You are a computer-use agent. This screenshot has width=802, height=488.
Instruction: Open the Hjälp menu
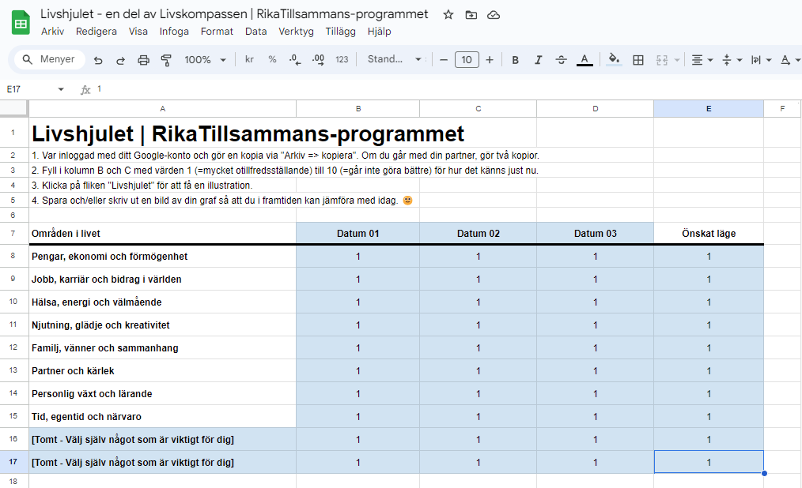379,31
